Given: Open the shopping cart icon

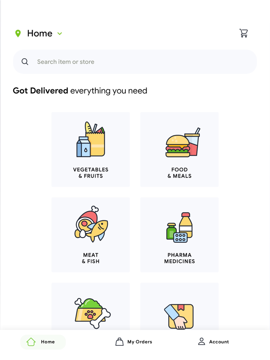Looking at the screenshot, I should point(244,33).
